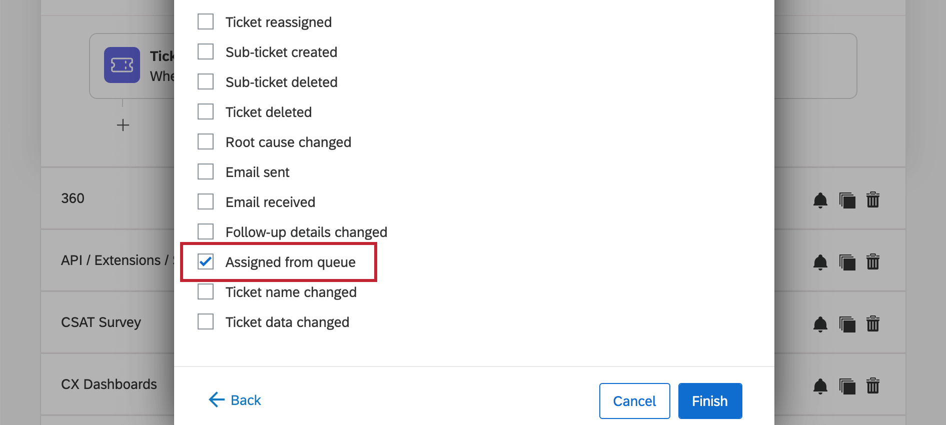Screen dimensions: 946x425
Task: Click the bell icon for CSAT Survey
Action: pos(820,324)
